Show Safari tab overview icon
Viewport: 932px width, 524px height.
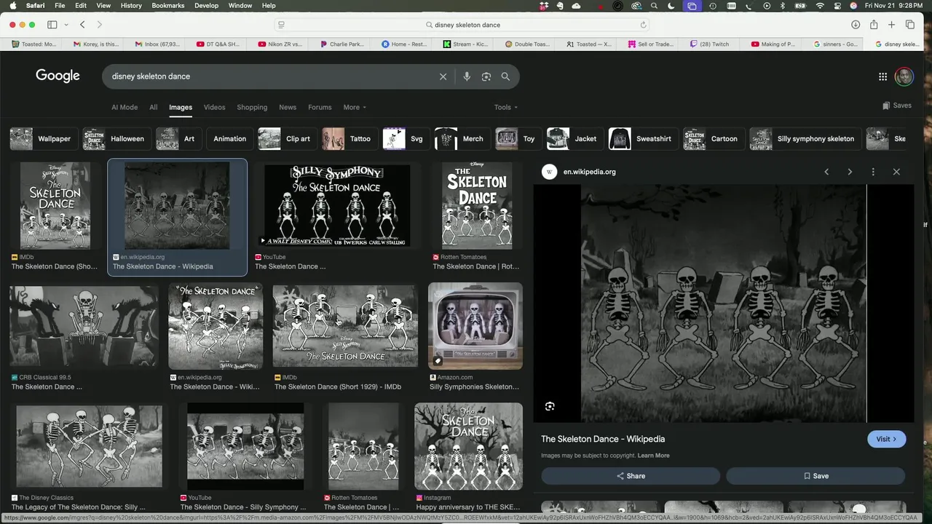coord(910,25)
